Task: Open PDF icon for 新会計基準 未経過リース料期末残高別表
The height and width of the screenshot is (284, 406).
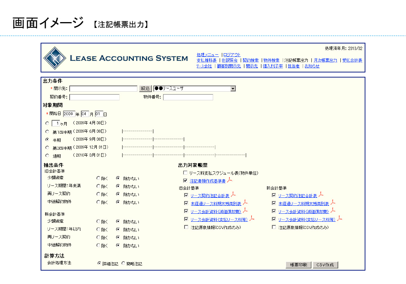Action: click(x=333, y=202)
